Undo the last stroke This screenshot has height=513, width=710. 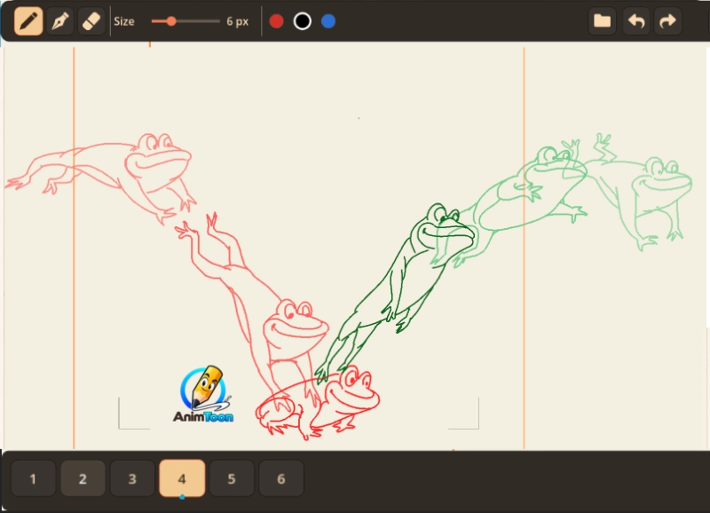[x=636, y=20]
